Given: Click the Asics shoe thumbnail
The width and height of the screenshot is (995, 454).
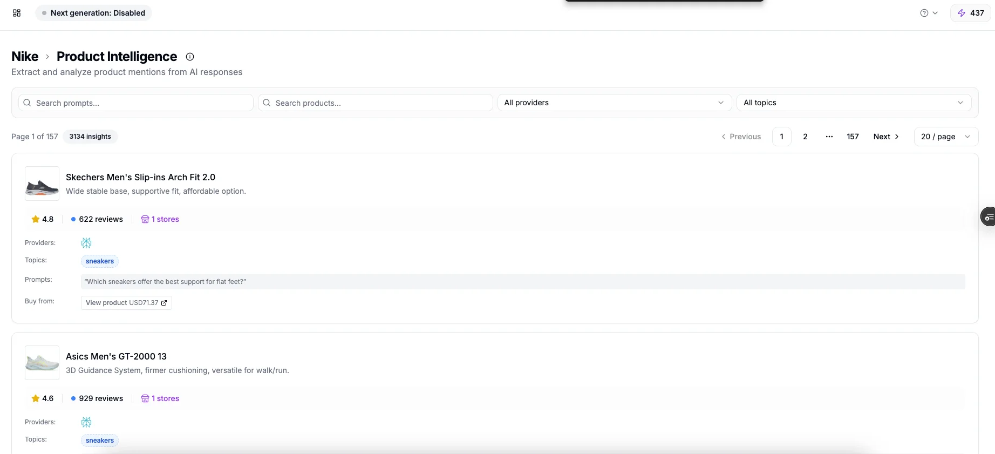Looking at the screenshot, I should click(42, 363).
